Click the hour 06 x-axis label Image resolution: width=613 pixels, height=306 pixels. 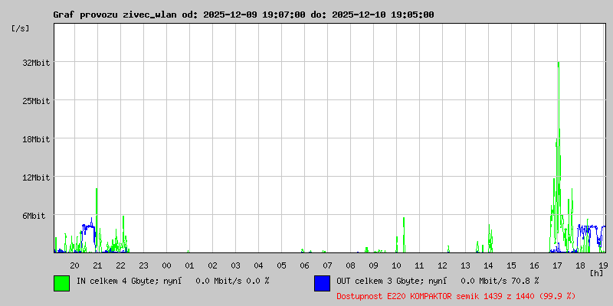pyautogui.click(x=304, y=265)
